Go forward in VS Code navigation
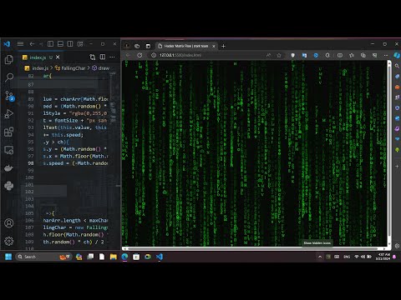 pos(41,44)
